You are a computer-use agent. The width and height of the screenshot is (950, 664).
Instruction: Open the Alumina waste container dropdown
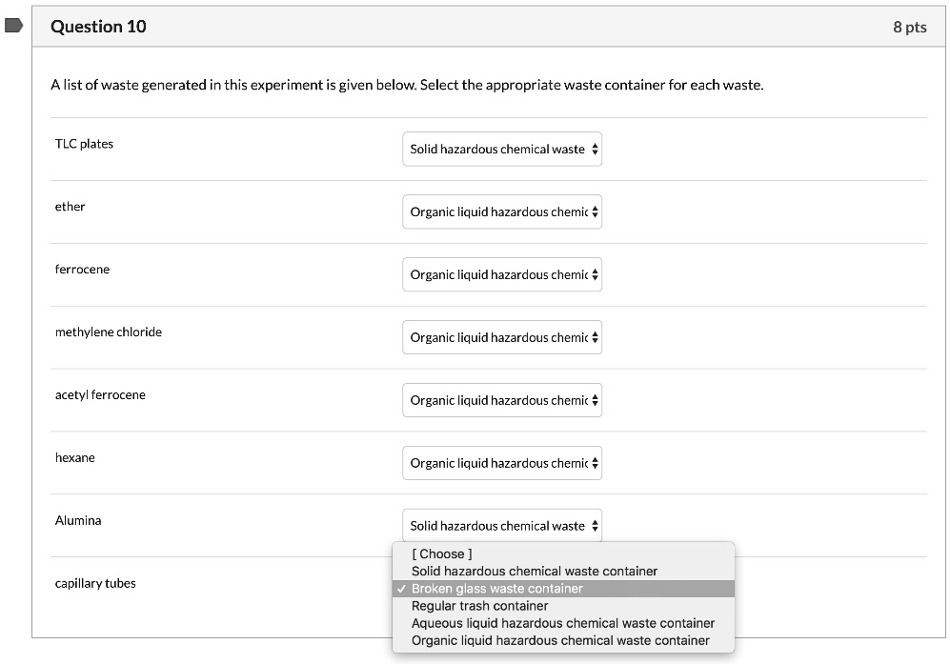(502, 525)
